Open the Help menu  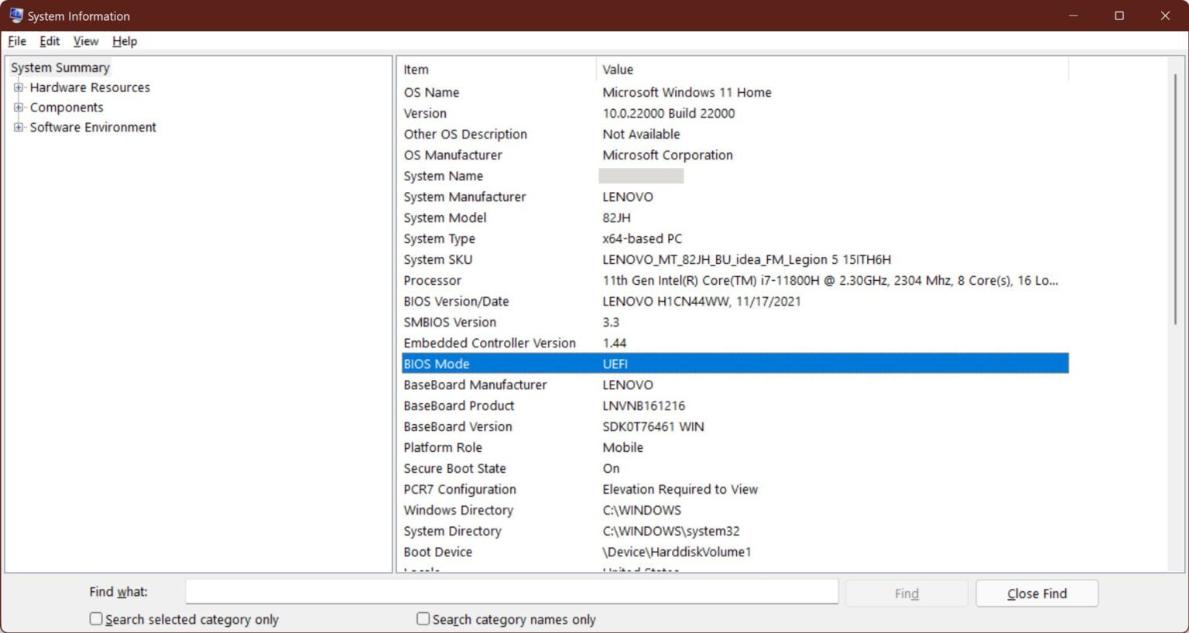pyautogui.click(x=124, y=41)
